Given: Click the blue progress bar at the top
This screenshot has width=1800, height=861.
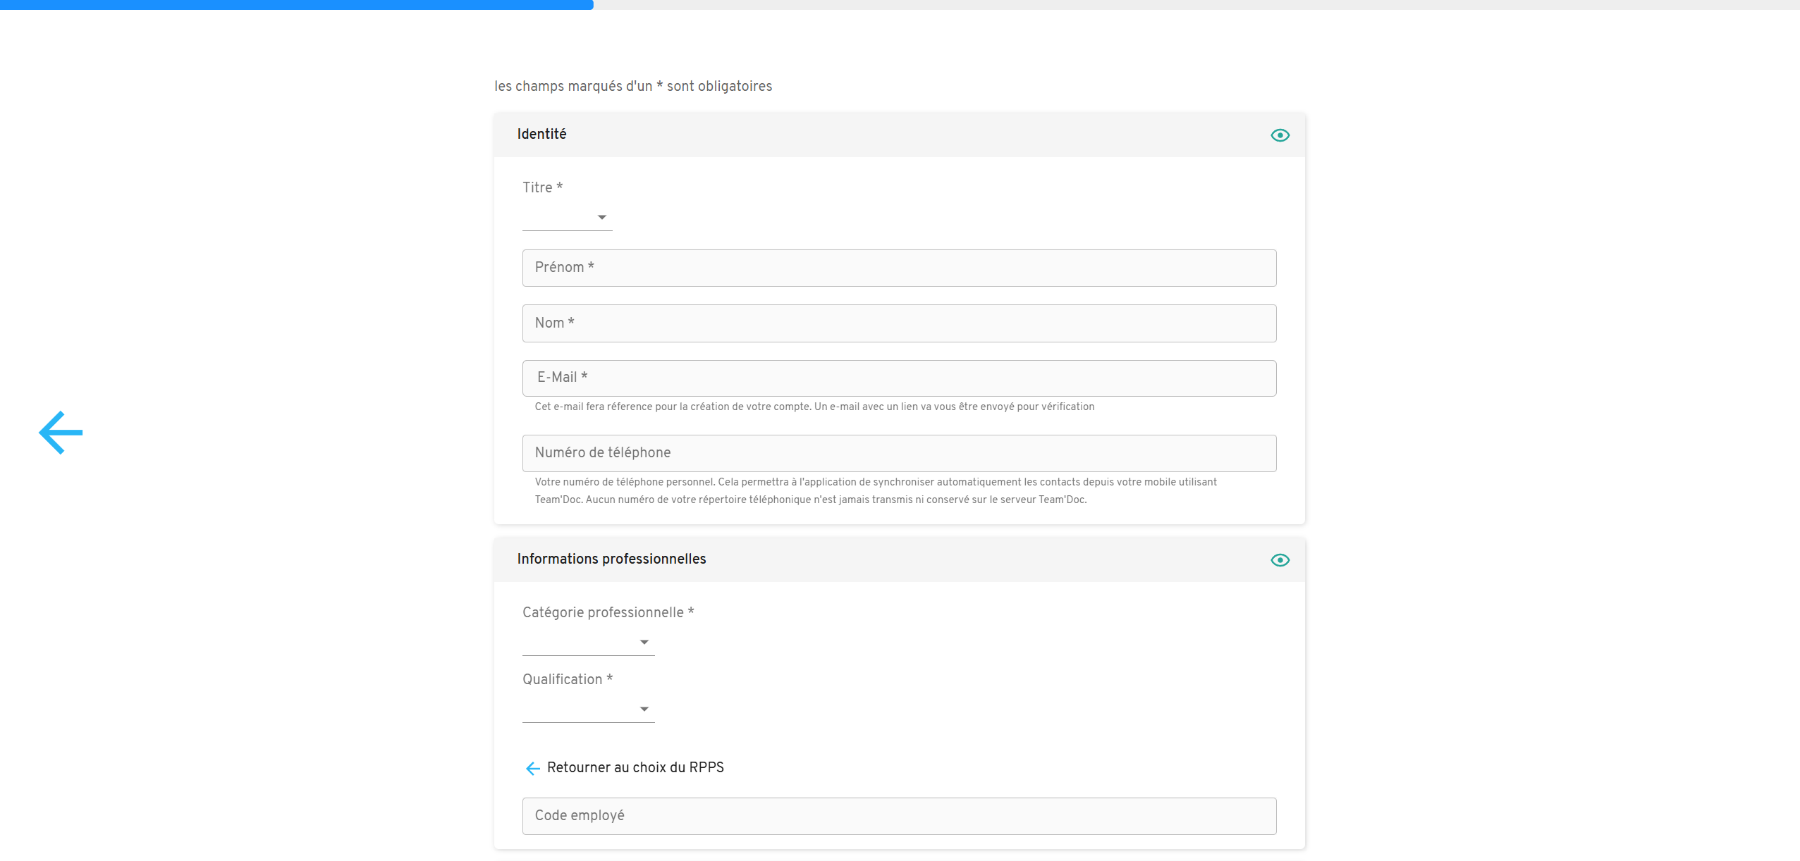Looking at the screenshot, I should pos(296,6).
